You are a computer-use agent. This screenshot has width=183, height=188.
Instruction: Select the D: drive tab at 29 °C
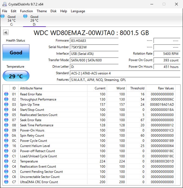click(34, 20)
